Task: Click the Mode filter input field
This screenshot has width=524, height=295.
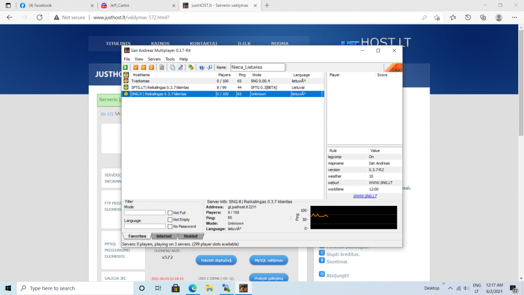Action: [x=145, y=213]
